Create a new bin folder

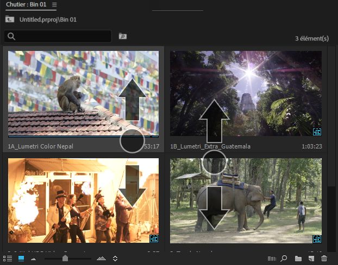click(x=298, y=258)
